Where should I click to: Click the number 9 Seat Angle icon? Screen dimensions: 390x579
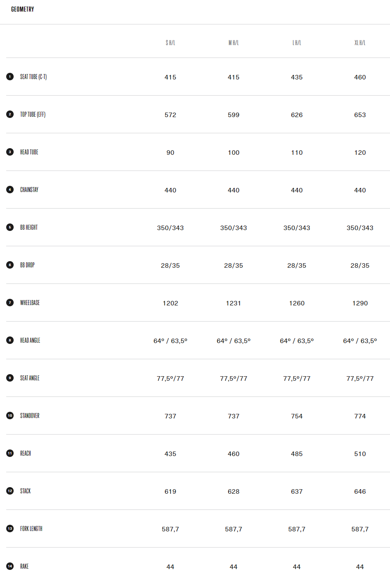(x=10, y=378)
